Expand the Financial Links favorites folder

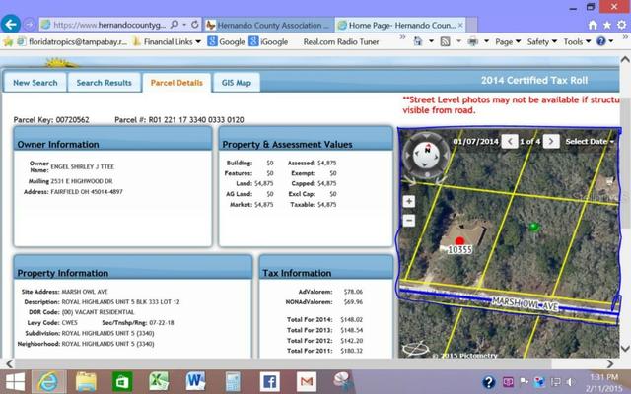(x=172, y=41)
